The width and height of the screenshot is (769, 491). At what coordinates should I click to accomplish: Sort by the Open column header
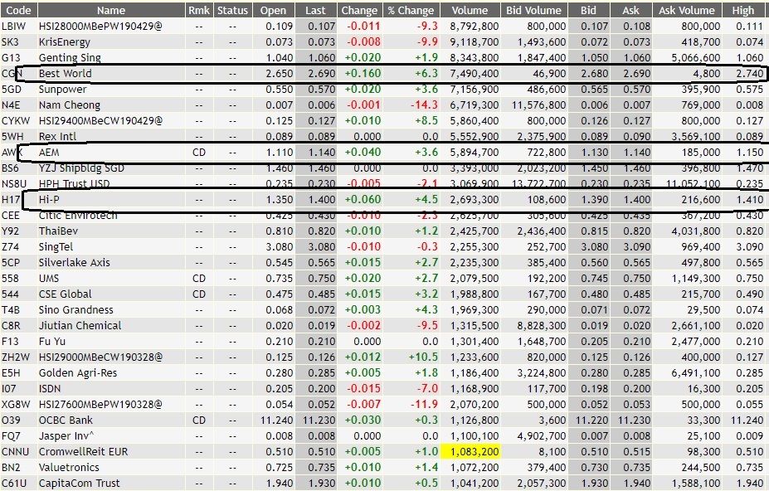click(x=273, y=10)
